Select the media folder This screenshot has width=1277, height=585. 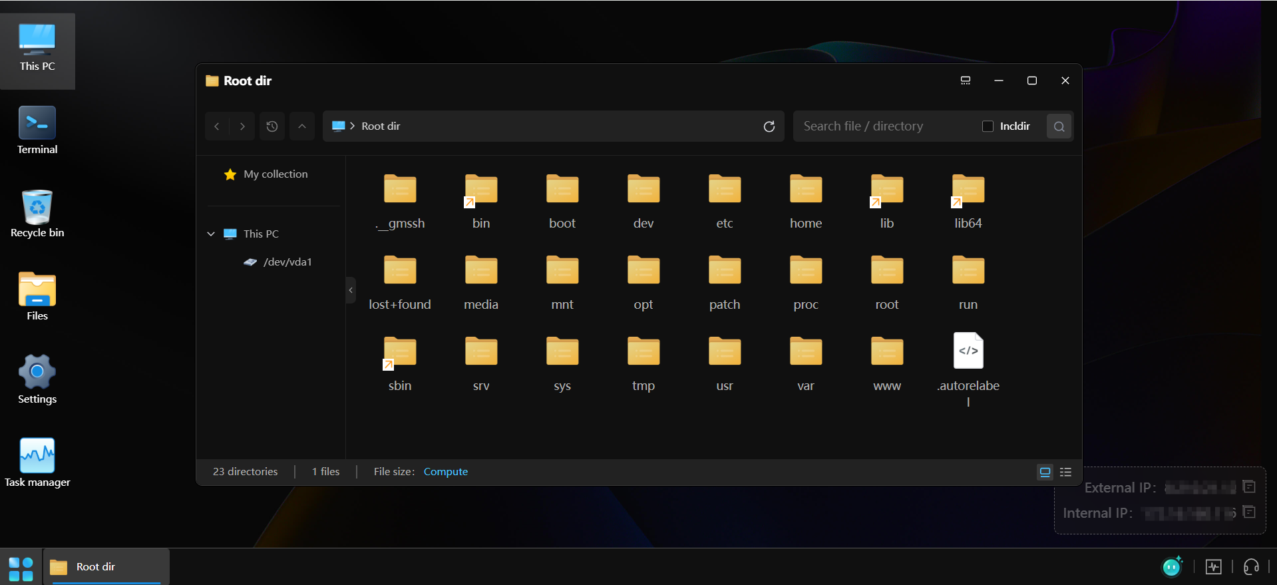[481, 284]
